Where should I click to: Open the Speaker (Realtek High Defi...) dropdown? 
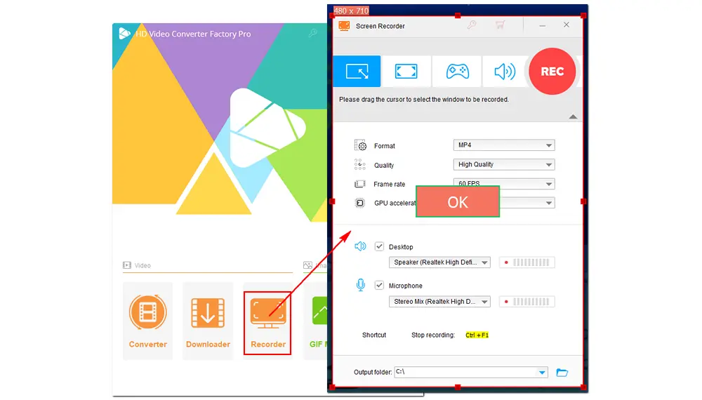coord(439,262)
